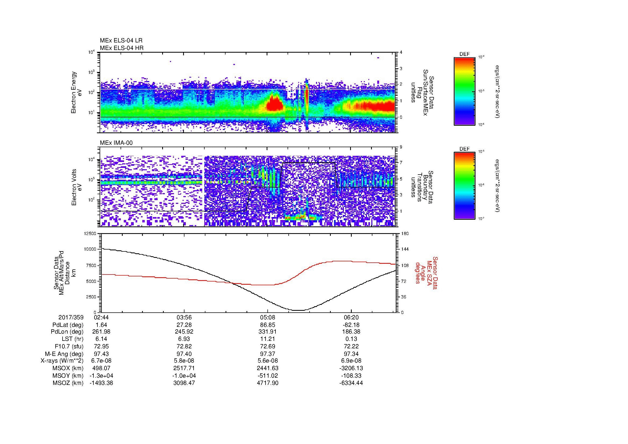This screenshot has width=628, height=444.
Task: Click the 'LST (hr)' row label
Action: click(x=72, y=339)
